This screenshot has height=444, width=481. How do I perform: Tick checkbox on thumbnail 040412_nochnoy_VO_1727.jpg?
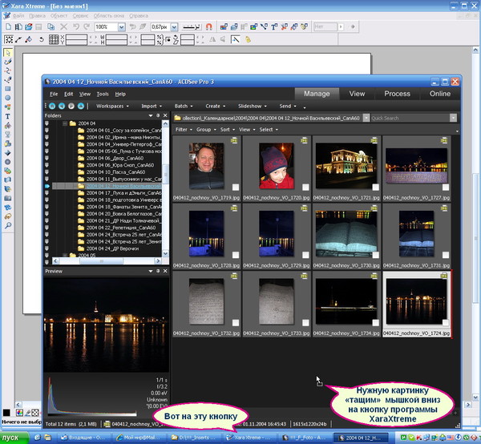[446, 187]
